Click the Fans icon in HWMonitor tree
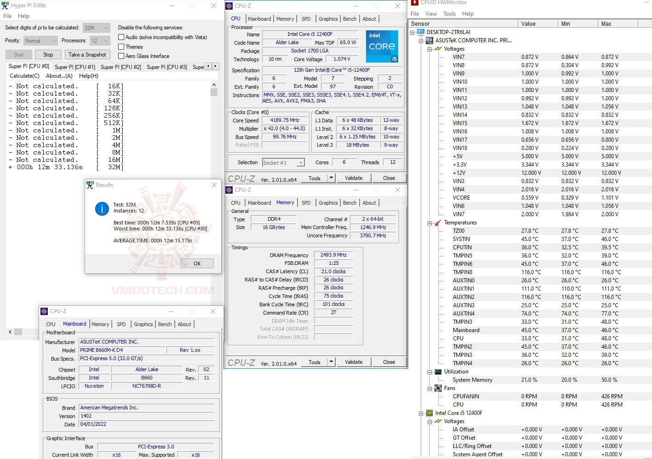Viewport: 652px width, 459px height. click(x=438, y=388)
